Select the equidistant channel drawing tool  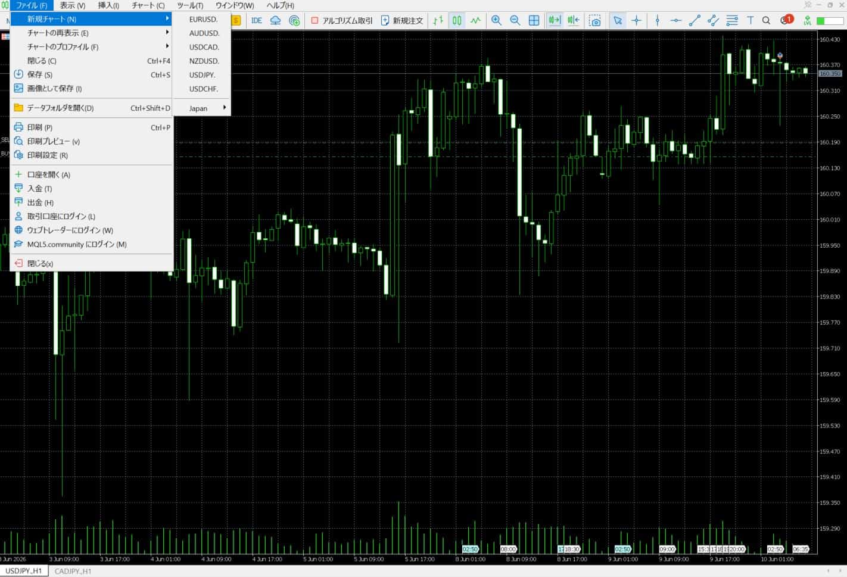(713, 20)
